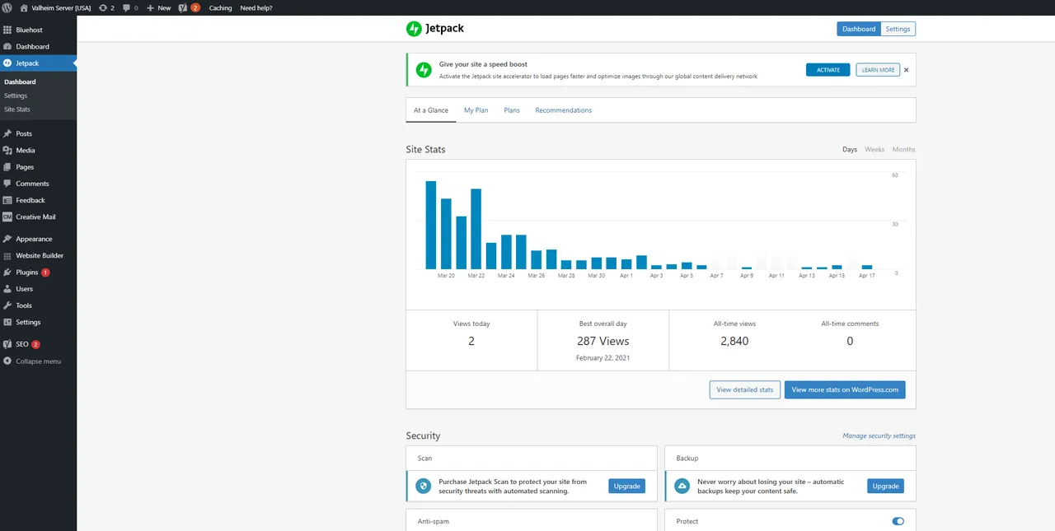
Task: Click the Creative Mail icon
Action: [x=7, y=217]
